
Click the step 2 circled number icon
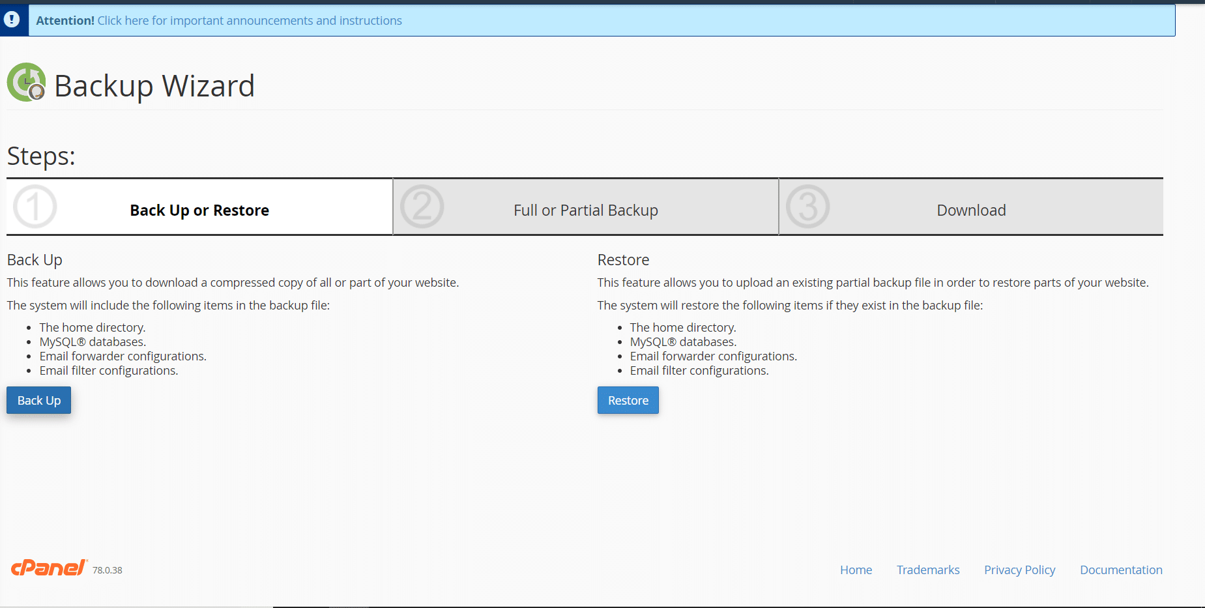pyautogui.click(x=422, y=207)
